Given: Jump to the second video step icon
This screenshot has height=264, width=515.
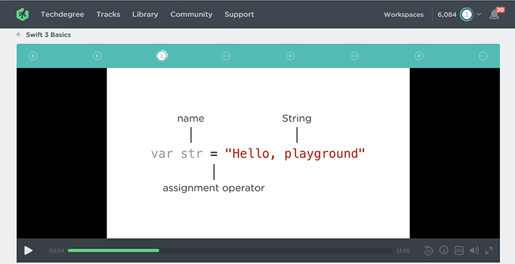Looking at the screenshot, I should pos(97,56).
